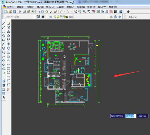The image size is (150, 135).
Task: Click the Help question mark button
Action: click(x=121, y=12)
